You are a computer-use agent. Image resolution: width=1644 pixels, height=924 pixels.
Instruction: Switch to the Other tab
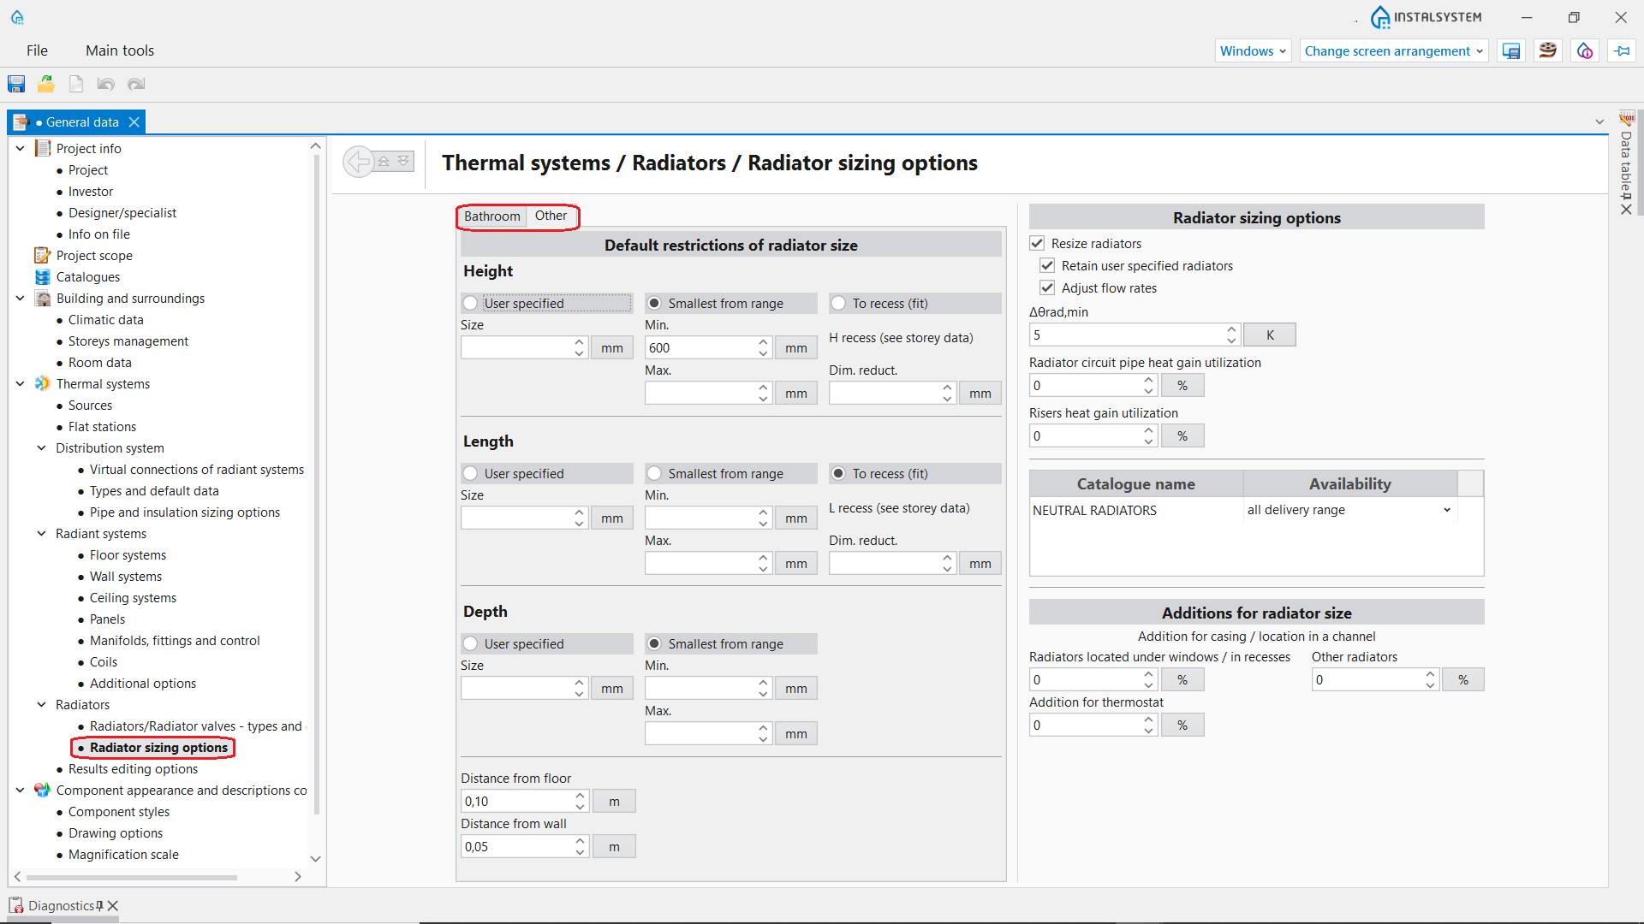tap(551, 216)
